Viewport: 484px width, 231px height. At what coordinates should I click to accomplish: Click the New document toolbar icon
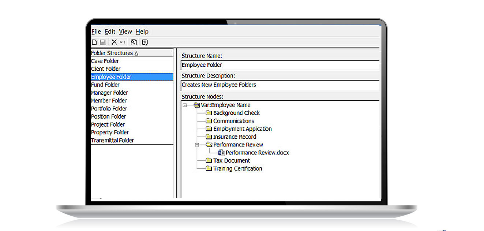94,42
